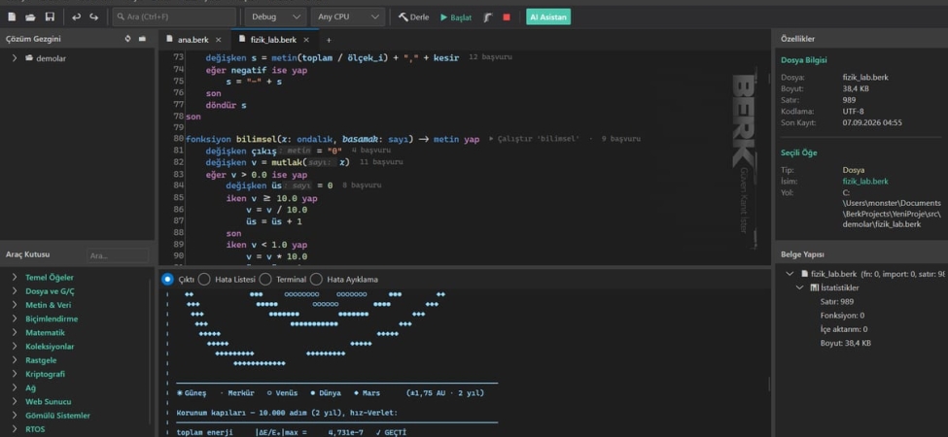The height and width of the screenshot is (437, 948).
Task: Click the İstatistikler chart icon in Belge Yapısı
Action: point(815,287)
